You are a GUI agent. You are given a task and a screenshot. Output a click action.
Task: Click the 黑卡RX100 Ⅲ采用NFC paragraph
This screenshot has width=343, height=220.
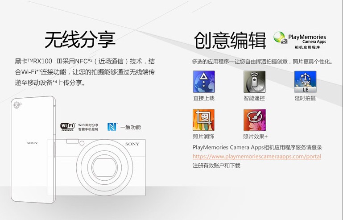(85, 72)
